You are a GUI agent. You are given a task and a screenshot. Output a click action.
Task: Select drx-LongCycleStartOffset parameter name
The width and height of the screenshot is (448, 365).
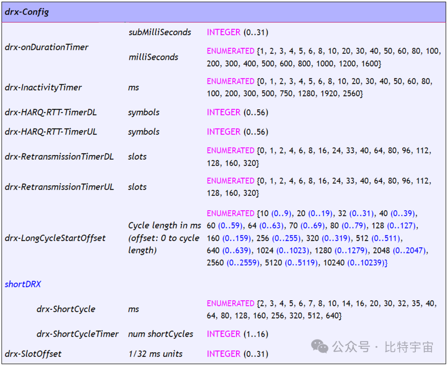[55, 238]
